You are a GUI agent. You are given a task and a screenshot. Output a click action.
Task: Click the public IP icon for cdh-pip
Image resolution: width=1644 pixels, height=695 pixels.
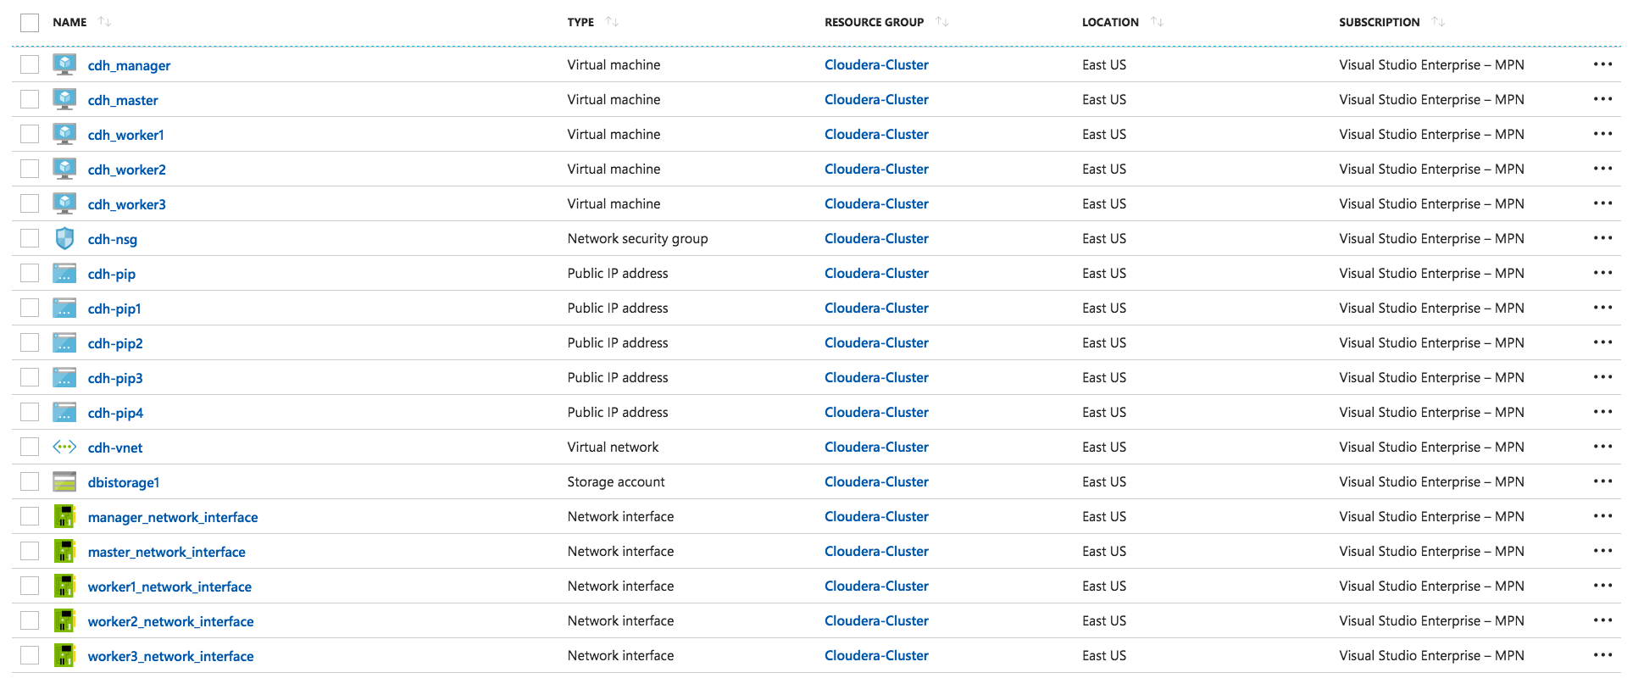tap(64, 273)
